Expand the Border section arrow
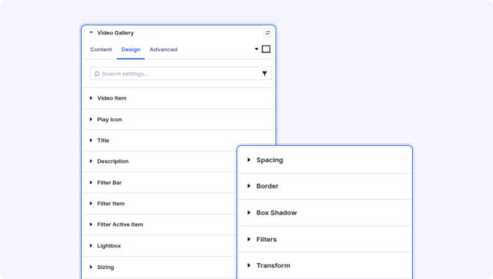493x279 pixels. click(249, 186)
